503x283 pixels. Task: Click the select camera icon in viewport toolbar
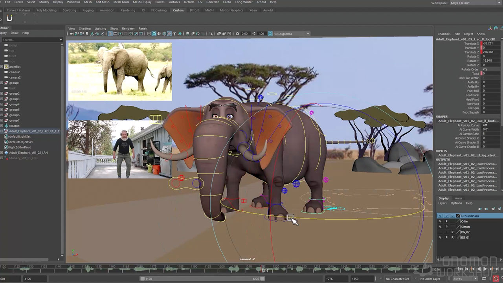[x=72, y=34]
